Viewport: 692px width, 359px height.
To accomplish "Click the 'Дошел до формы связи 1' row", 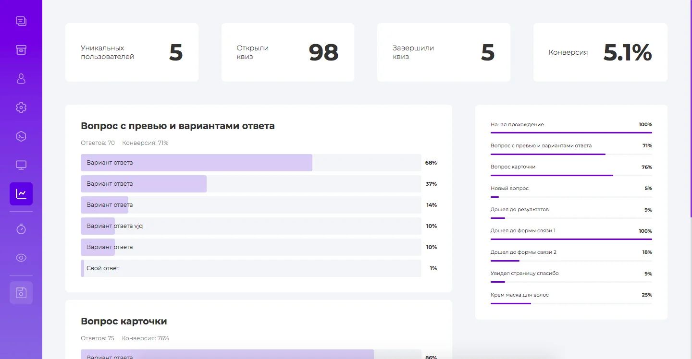I will (571, 233).
